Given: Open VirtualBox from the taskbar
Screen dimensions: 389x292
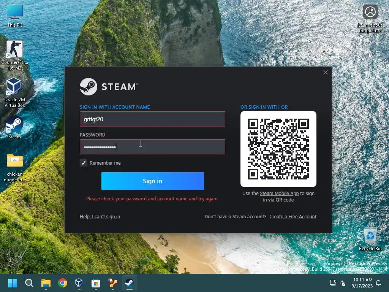Looking at the screenshot, I should 79,283.
